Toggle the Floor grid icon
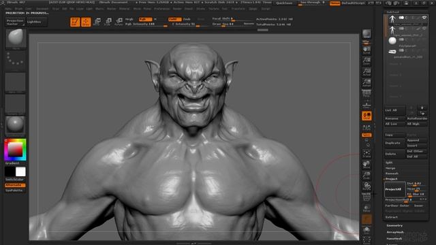 pos(367,105)
